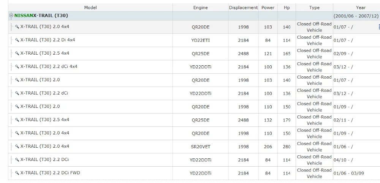The height and width of the screenshot is (183, 380).
Task: Click the SR20VET engine cell
Action: coord(200,147)
